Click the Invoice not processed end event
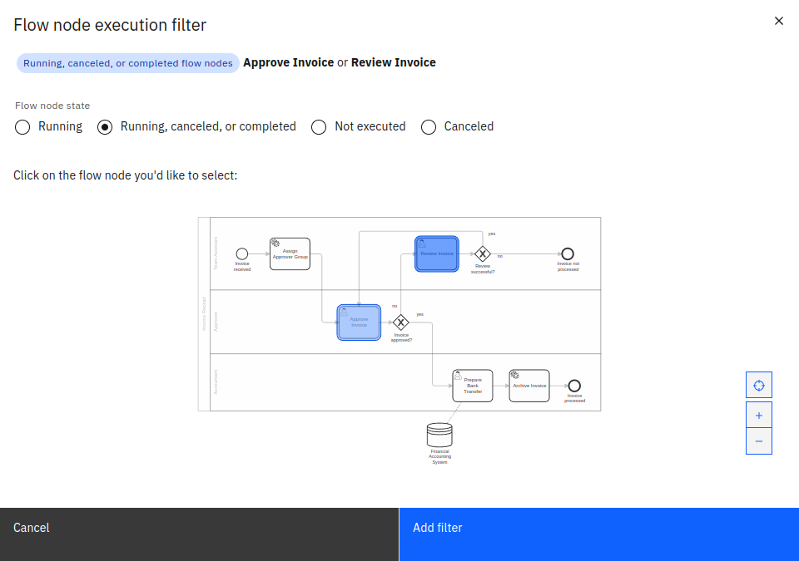Image resolution: width=799 pixels, height=561 pixels. [567, 255]
